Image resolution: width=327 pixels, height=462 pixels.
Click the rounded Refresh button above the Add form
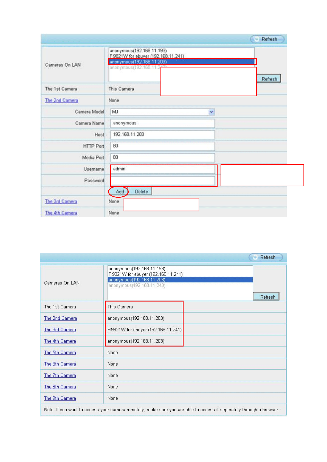(267, 39)
